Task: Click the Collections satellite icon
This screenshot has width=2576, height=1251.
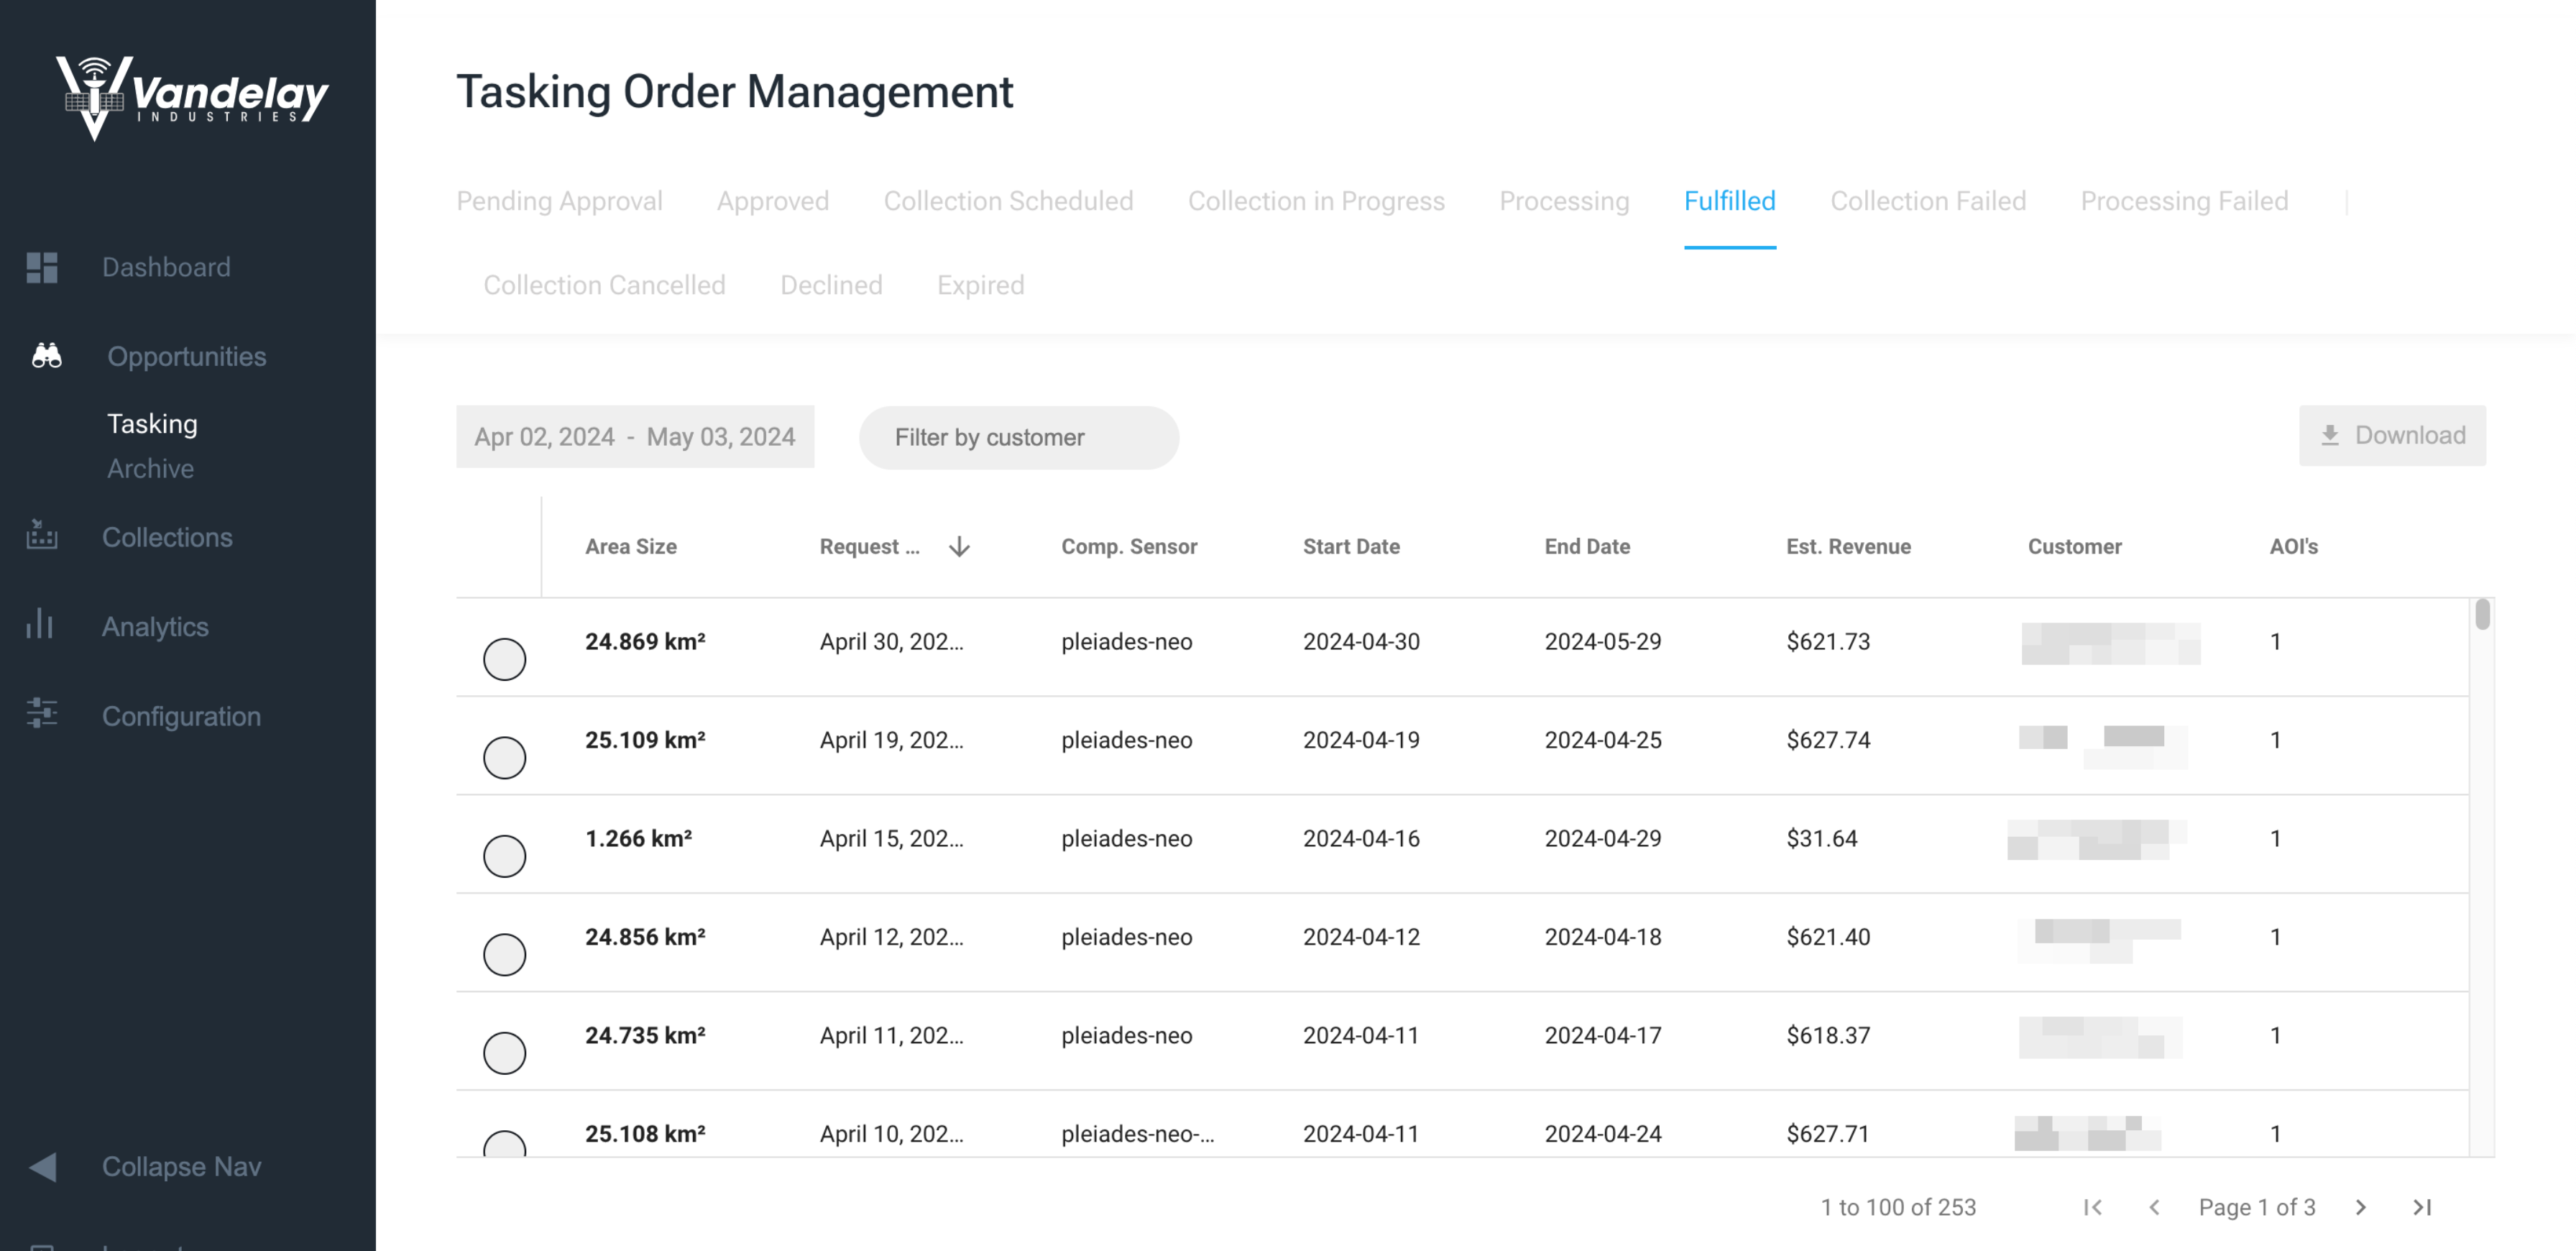Action: (x=42, y=537)
